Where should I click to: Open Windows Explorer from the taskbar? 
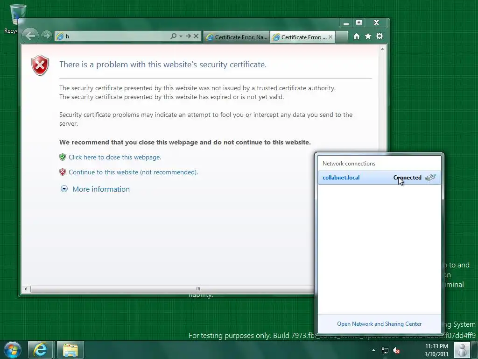tap(70, 350)
